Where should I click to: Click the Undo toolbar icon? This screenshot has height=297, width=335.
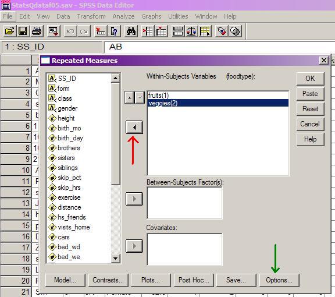(70, 31)
